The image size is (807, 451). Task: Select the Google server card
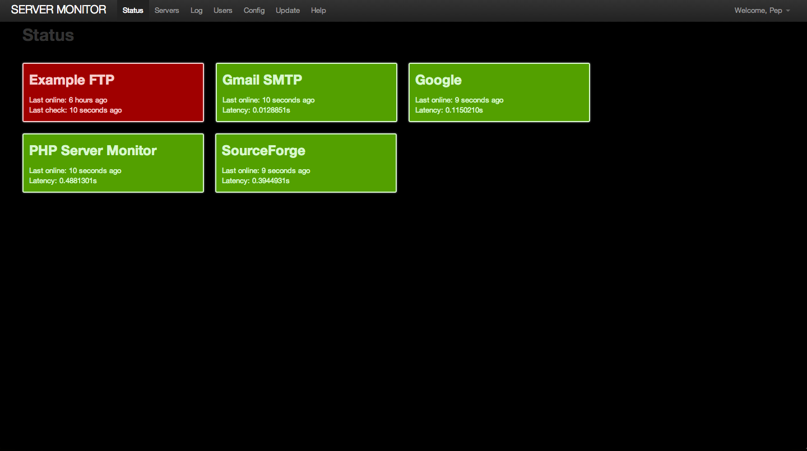pos(499,92)
